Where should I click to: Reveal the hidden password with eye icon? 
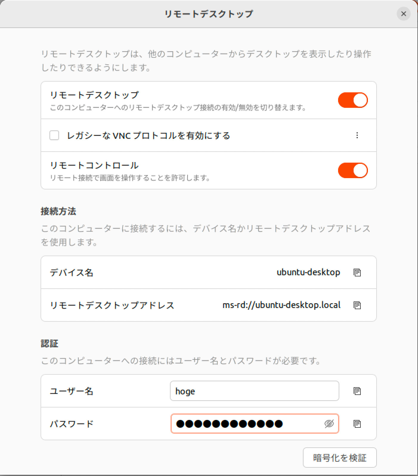click(x=329, y=424)
